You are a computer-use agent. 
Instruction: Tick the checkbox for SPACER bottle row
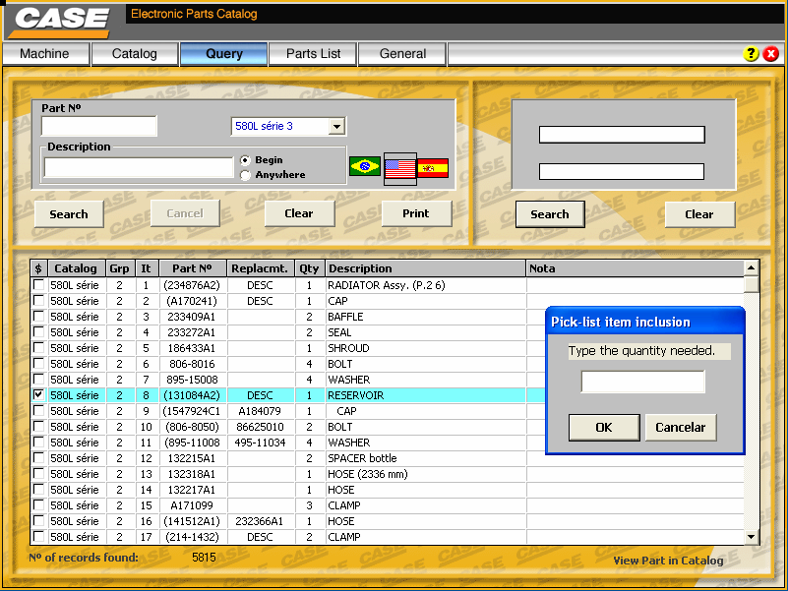pos(38,458)
